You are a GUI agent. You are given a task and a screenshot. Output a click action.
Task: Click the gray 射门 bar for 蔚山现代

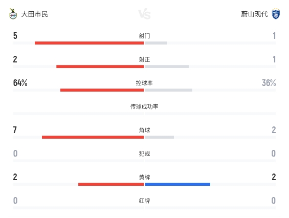pos(156,43)
